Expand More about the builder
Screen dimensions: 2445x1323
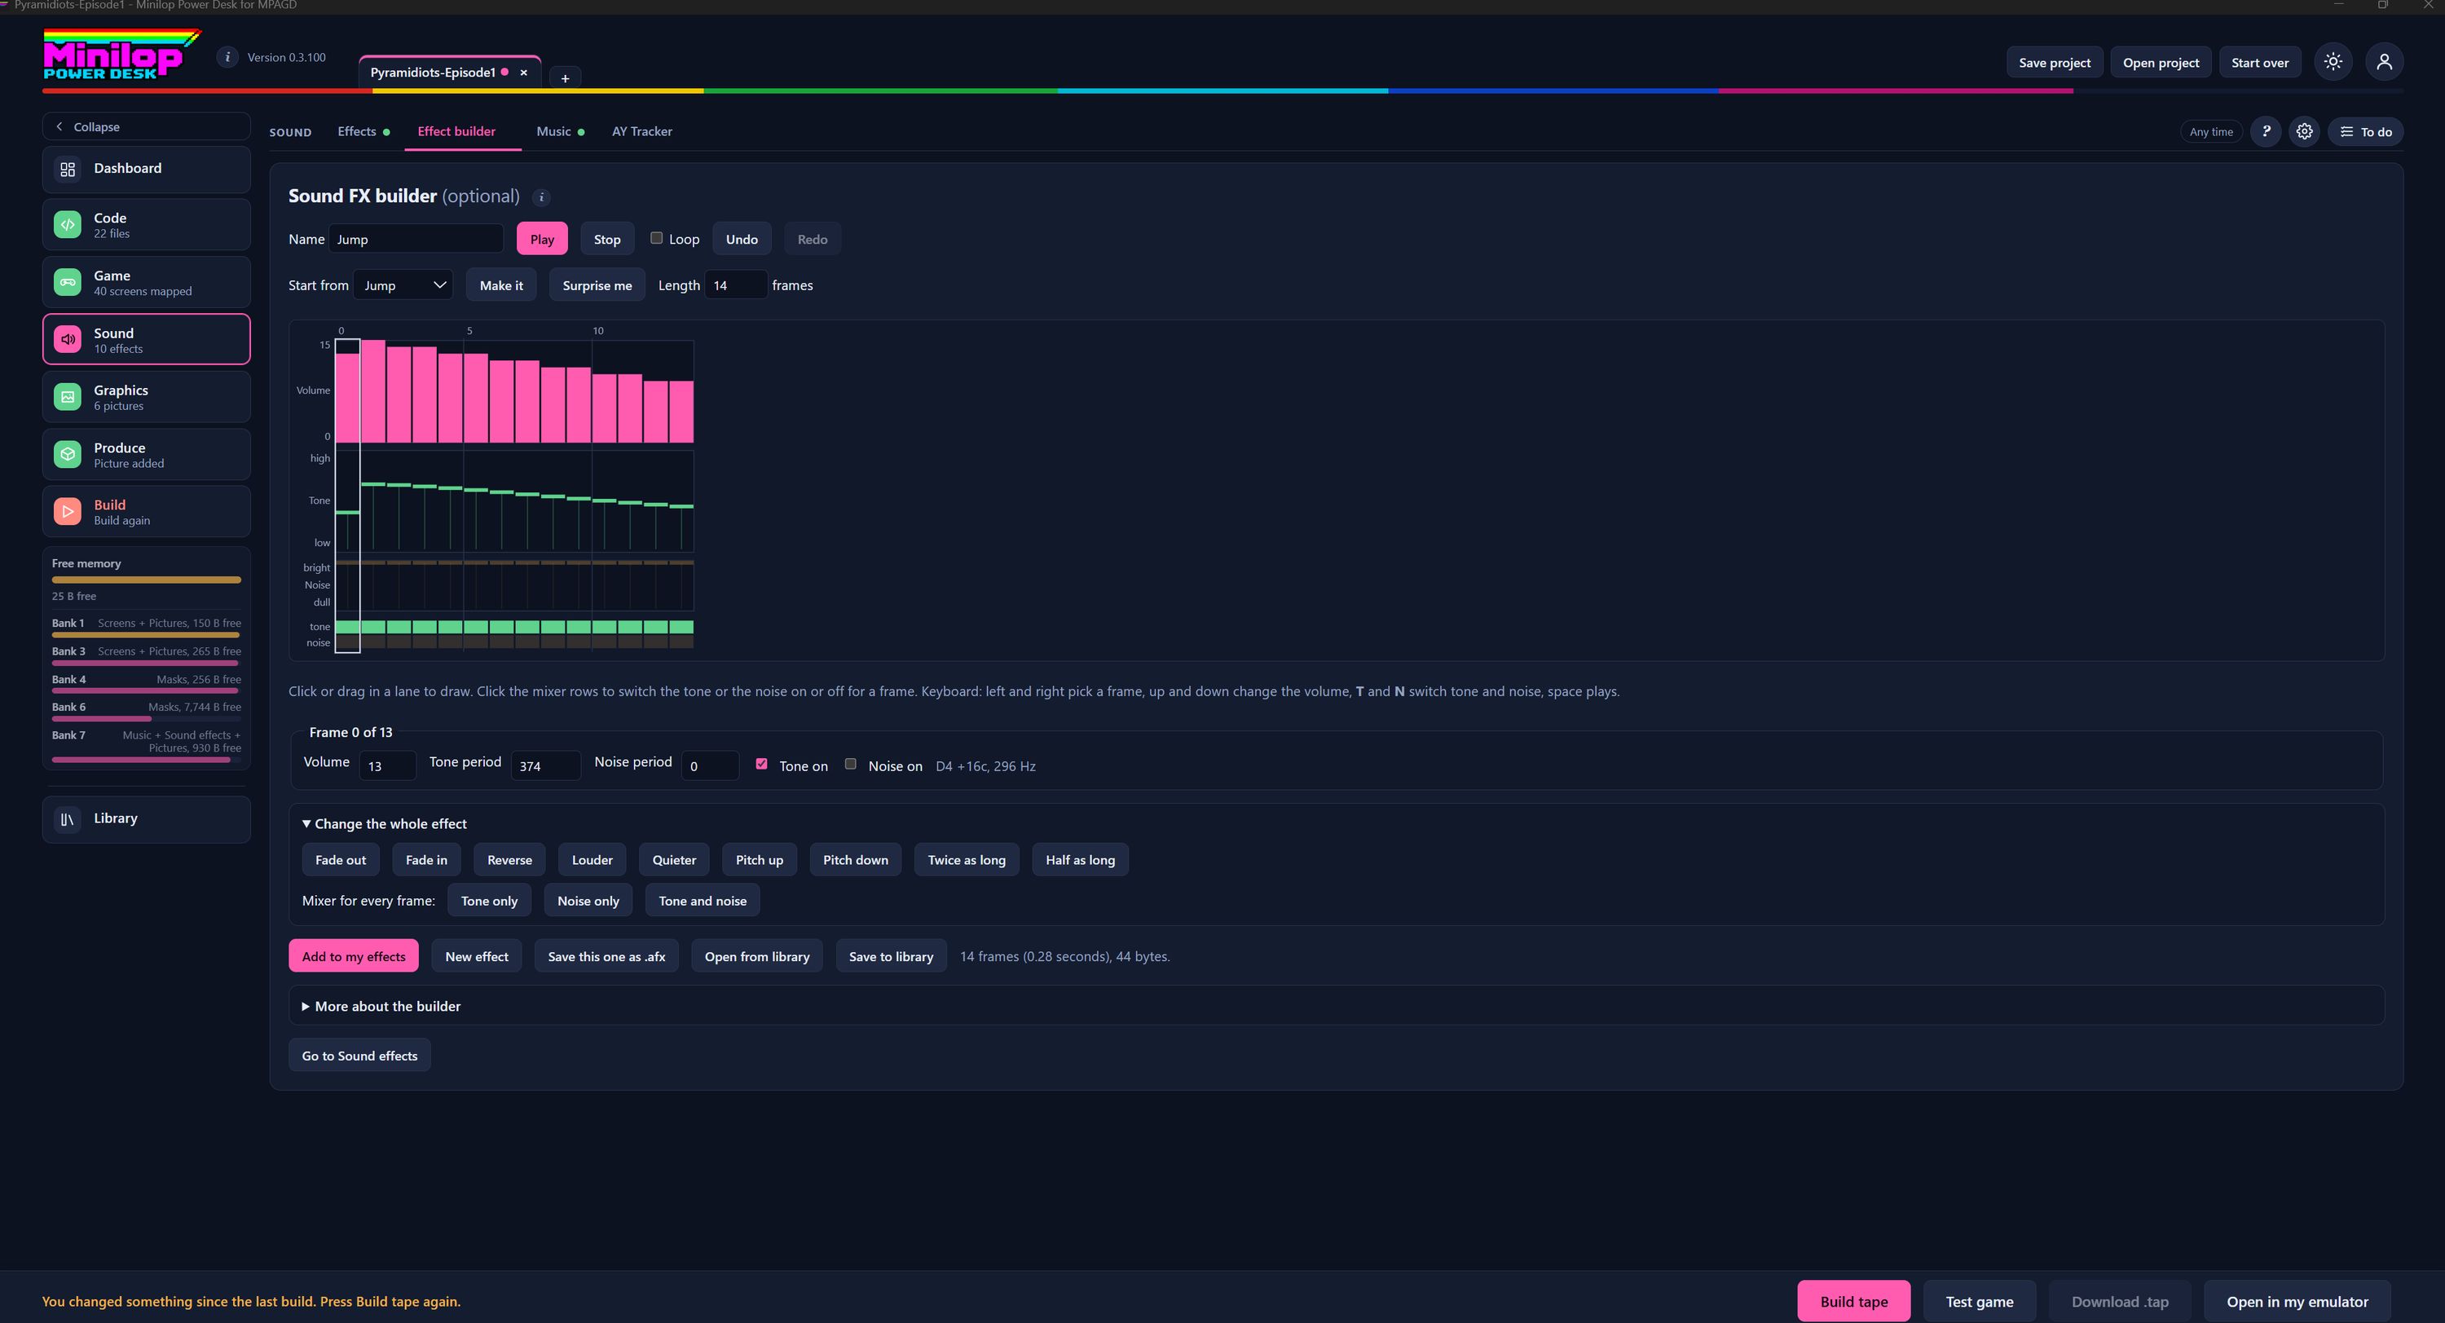click(x=381, y=1006)
